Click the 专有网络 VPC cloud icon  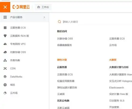(5, 44)
